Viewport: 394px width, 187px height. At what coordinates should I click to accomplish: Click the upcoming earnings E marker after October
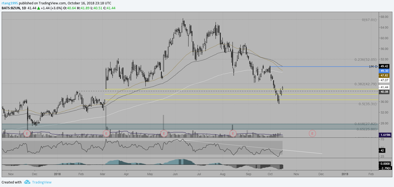click(x=312, y=133)
